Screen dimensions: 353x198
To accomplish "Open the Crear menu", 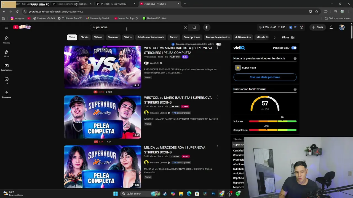I will (317, 27).
